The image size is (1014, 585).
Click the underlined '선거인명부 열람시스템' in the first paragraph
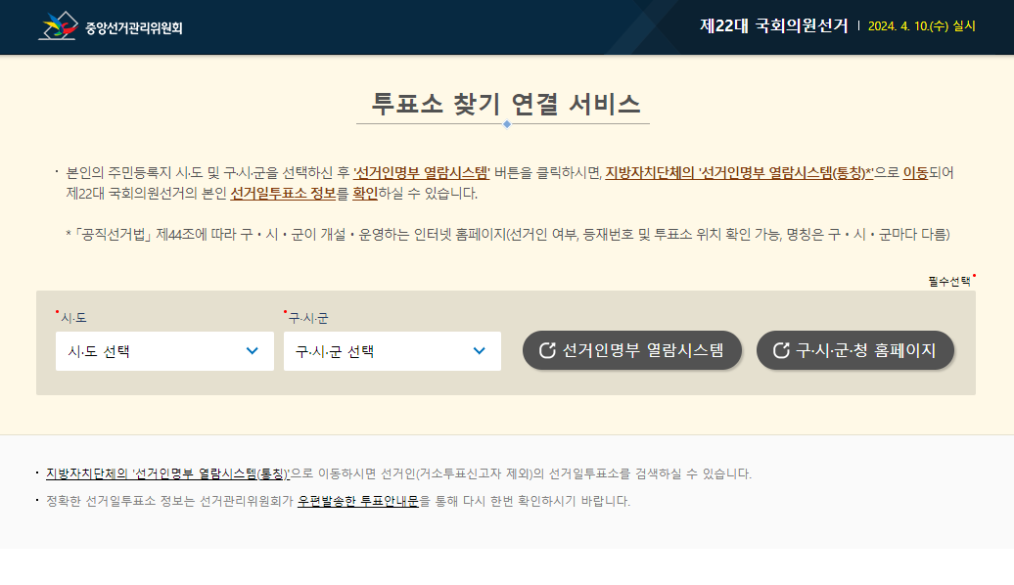pyautogui.click(x=422, y=172)
